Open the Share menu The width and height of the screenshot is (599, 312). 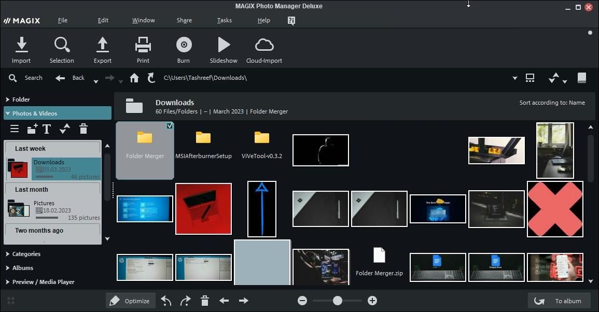[184, 20]
